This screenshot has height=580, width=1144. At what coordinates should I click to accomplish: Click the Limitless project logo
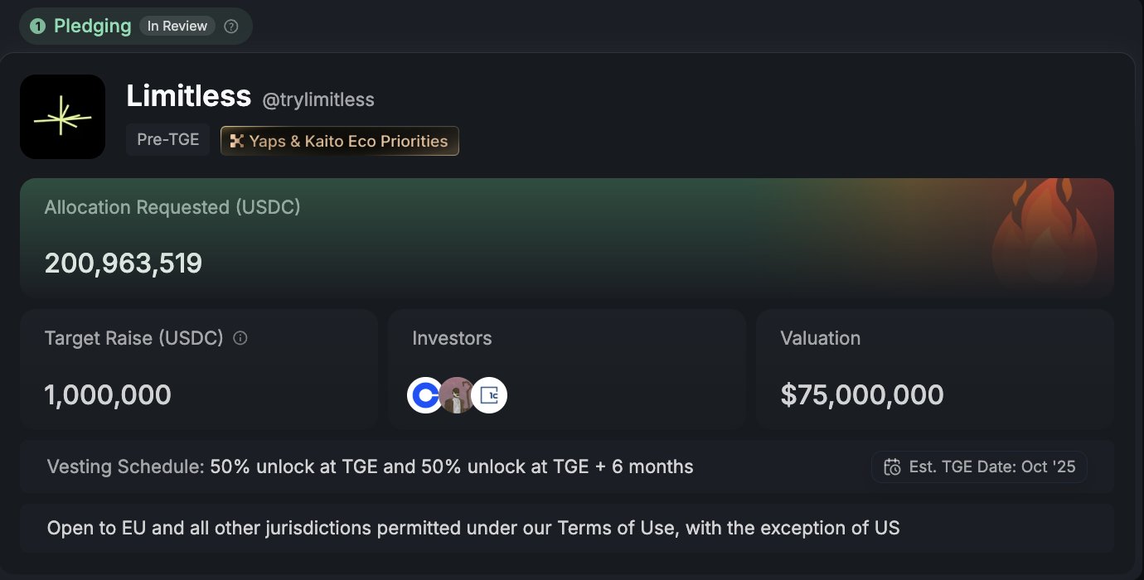click(x=62, y=117)
